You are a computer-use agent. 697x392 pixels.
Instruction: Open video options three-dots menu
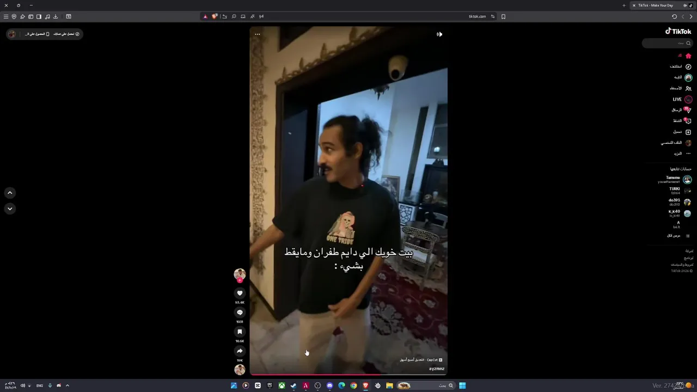[x=258, y=34]
